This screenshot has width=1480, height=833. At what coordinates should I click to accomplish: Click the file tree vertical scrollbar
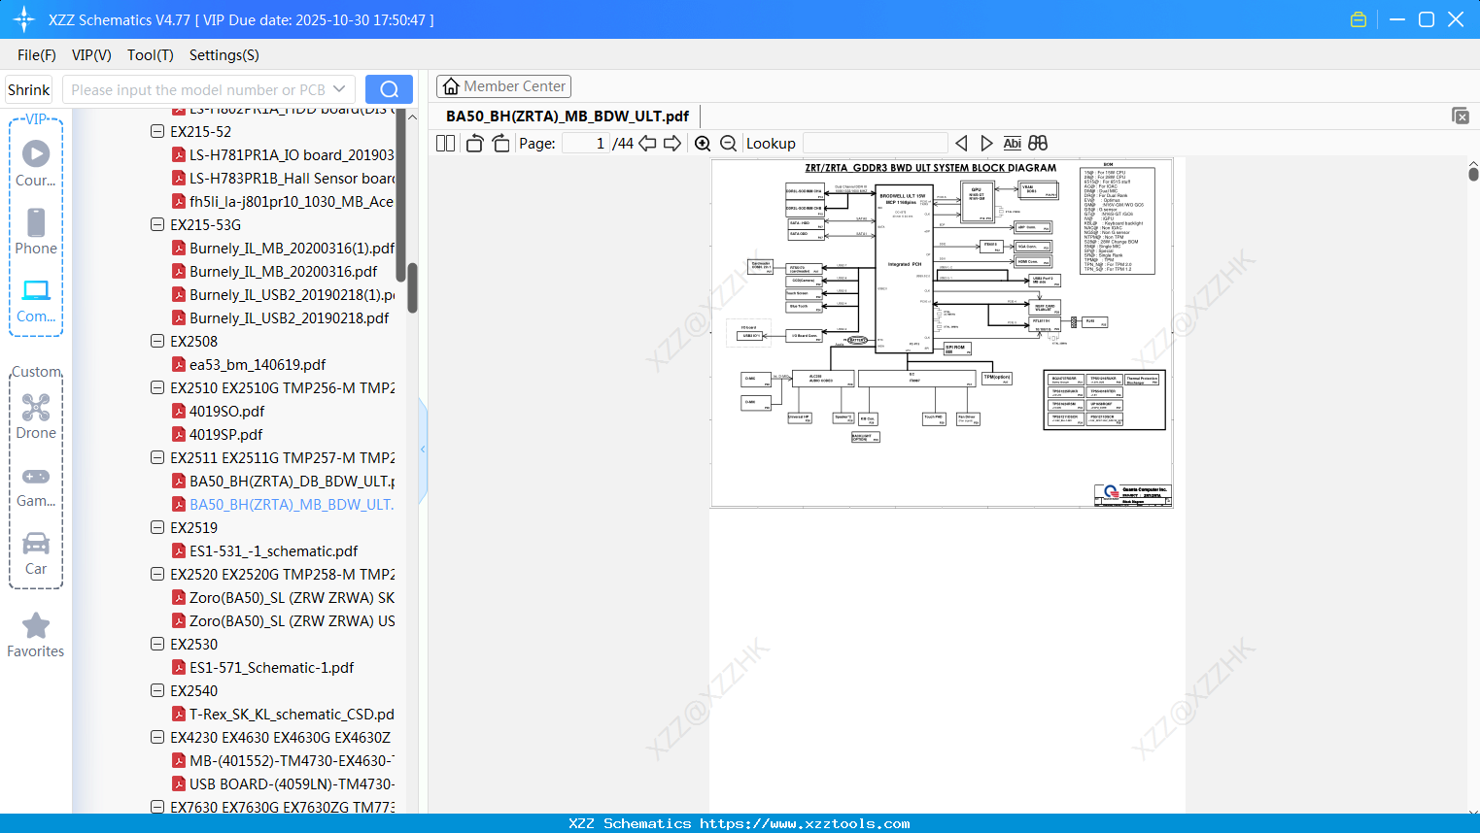pos(412,288)
